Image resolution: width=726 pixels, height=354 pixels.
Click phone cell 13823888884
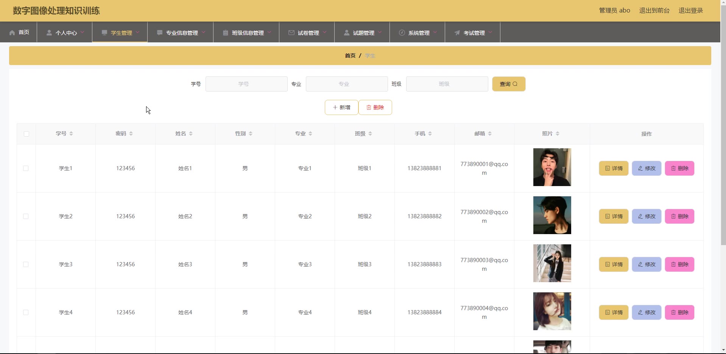click(424, 312)
